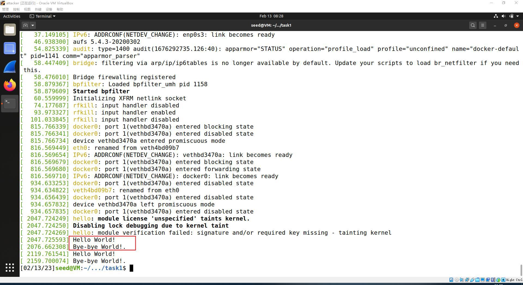This screenshot has height=285, width=523.
Task: Click the 管理 menu in VirtualBox menu bar
Action: (5, 9)
